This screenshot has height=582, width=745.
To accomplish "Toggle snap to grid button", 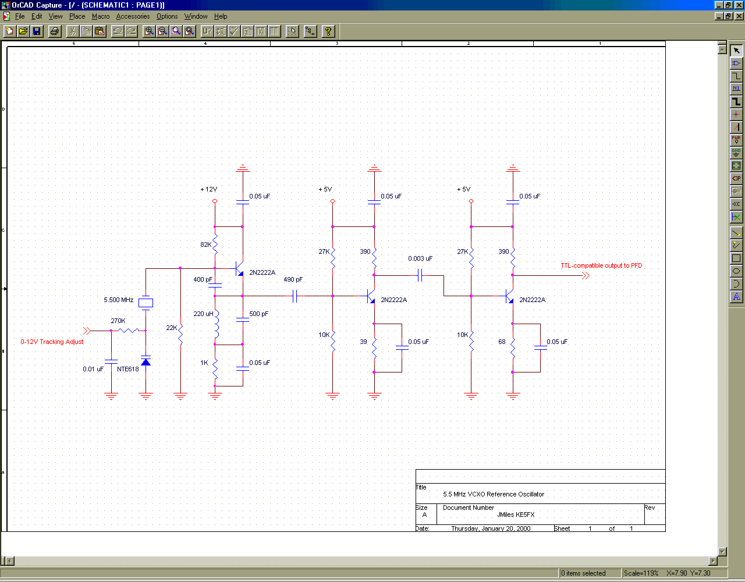I will (x=293, y=31).
